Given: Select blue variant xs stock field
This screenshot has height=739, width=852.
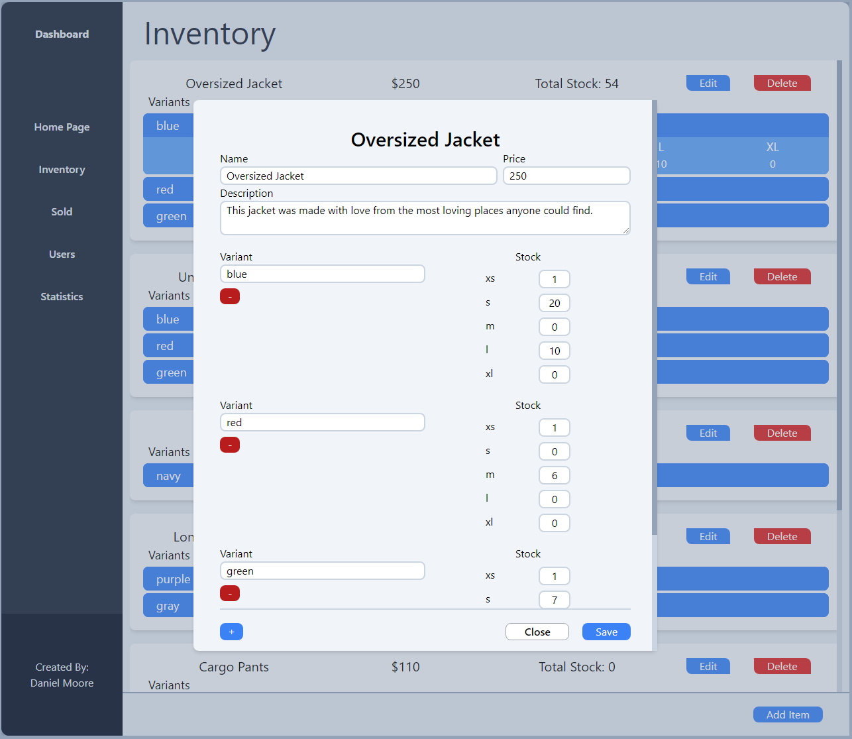Looking at the screenshot, I should [x=555, y=279].
